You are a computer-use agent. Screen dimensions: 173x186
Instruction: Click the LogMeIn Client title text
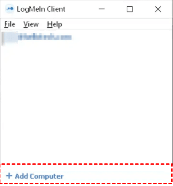[41, 9]
